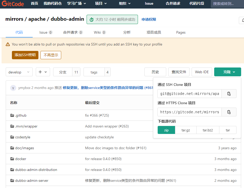
Task: Open 代码片段 in top navigation
Action: pyautogui.click(x=197, y=3)
